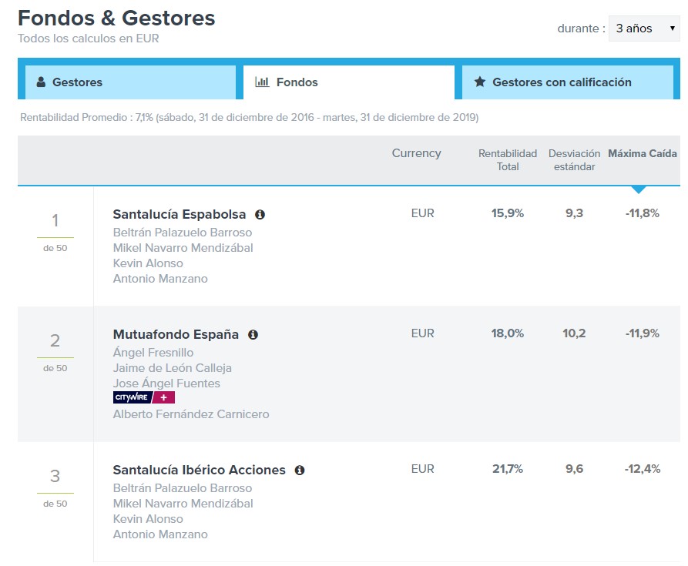688x566 pixels.
Task: Click the Fondos & Gestores heading
Action: coord(116,18)
